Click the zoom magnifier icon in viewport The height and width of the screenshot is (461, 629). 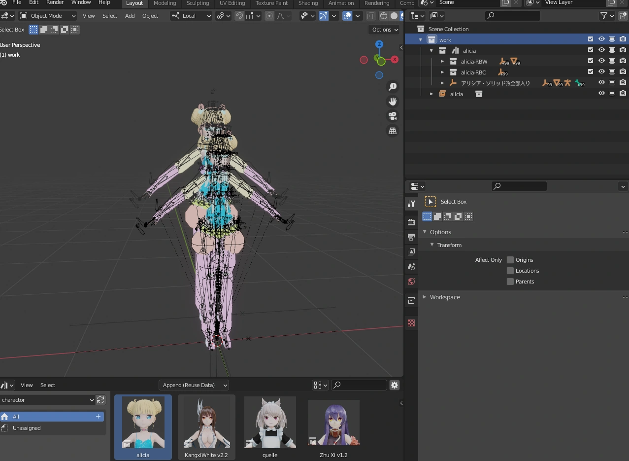393,87
